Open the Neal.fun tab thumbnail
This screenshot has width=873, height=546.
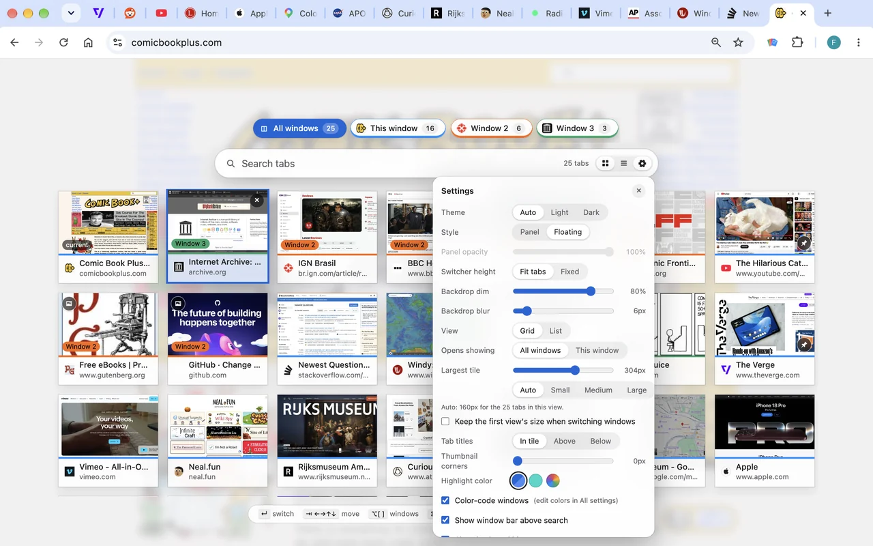(x=218, y=425)
